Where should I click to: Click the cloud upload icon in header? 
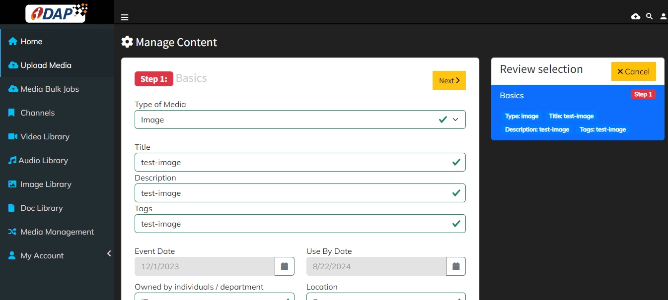click(x=636, y=16)
